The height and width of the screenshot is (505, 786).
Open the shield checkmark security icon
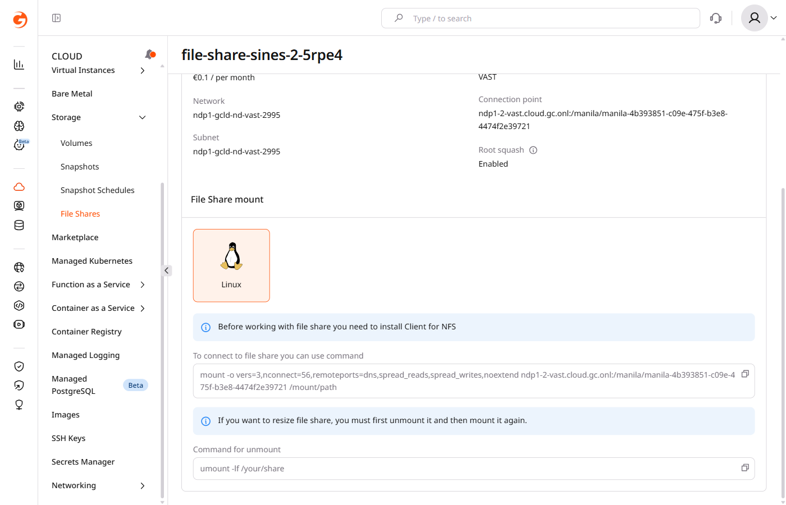(19, 366)
